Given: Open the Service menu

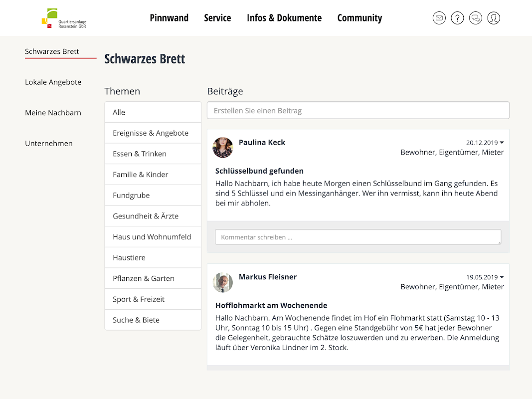Looking at the screenshot, I should click(x=217, y=18).
